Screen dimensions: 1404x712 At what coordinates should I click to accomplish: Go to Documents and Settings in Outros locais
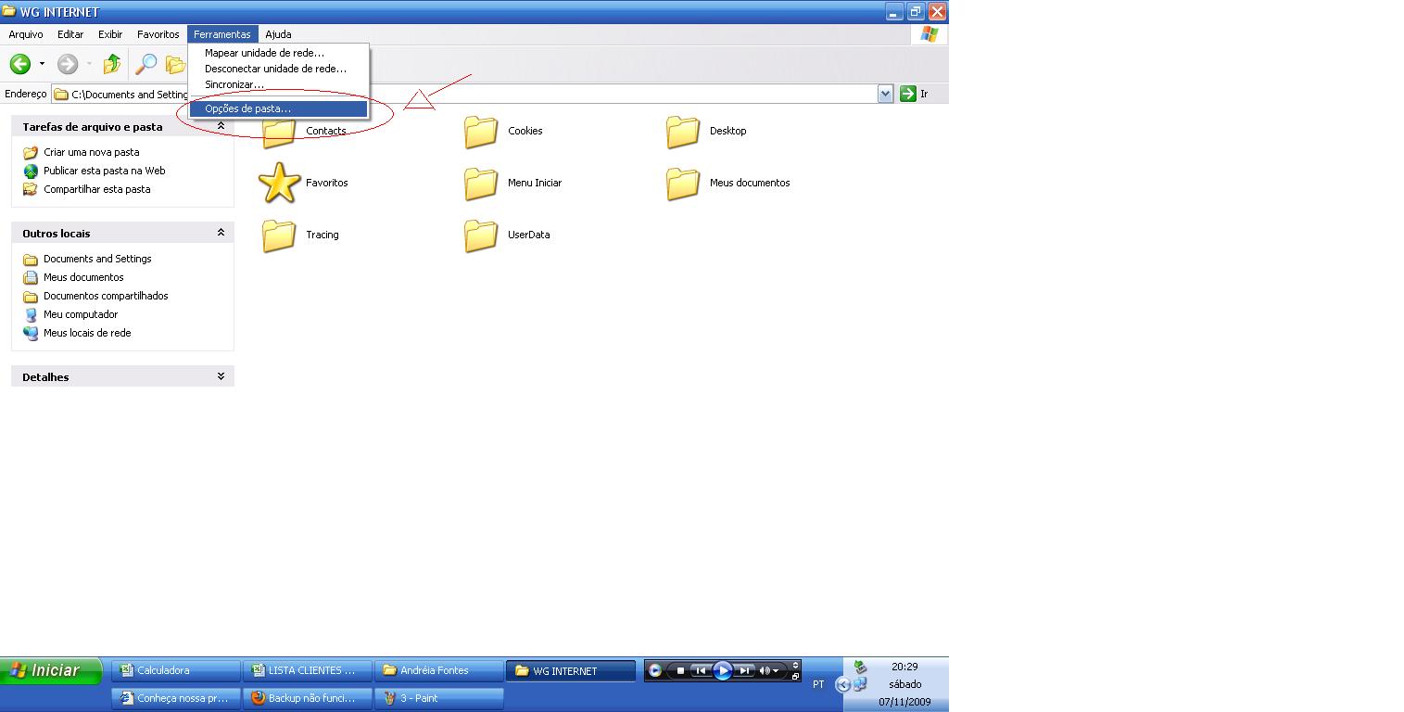[97, 259]
